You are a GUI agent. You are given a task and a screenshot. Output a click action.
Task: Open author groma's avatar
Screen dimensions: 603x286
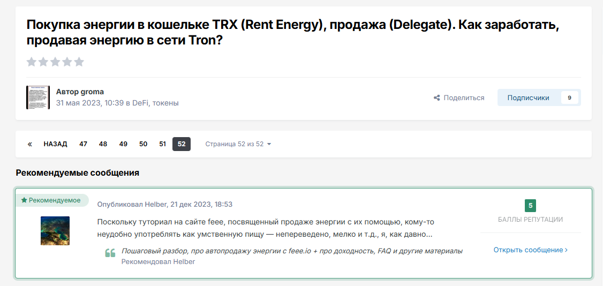[x=38, y=97]
